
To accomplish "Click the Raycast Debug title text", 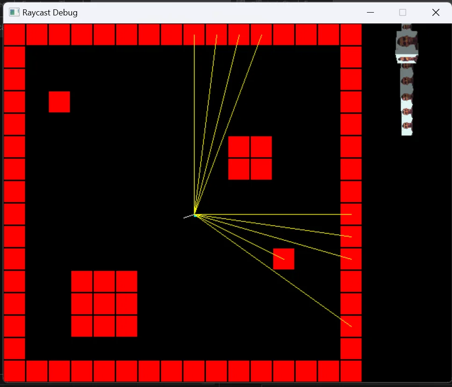I will coord(50,13).
